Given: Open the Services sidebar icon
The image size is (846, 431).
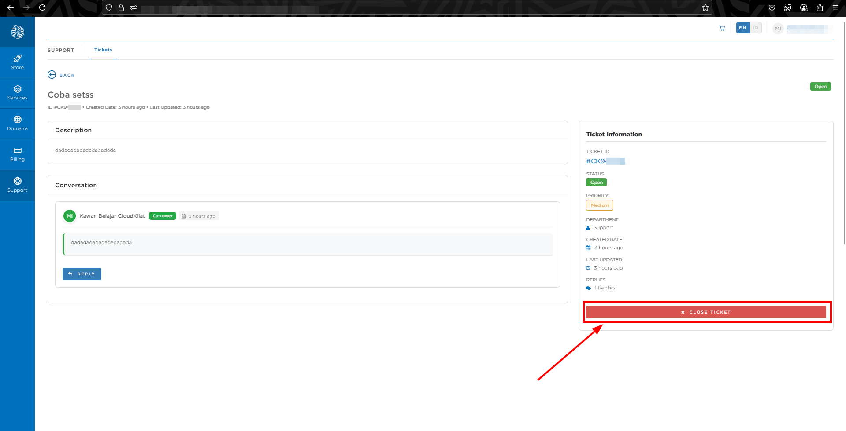Looking at the screenshot, I should tap(17, 93).
